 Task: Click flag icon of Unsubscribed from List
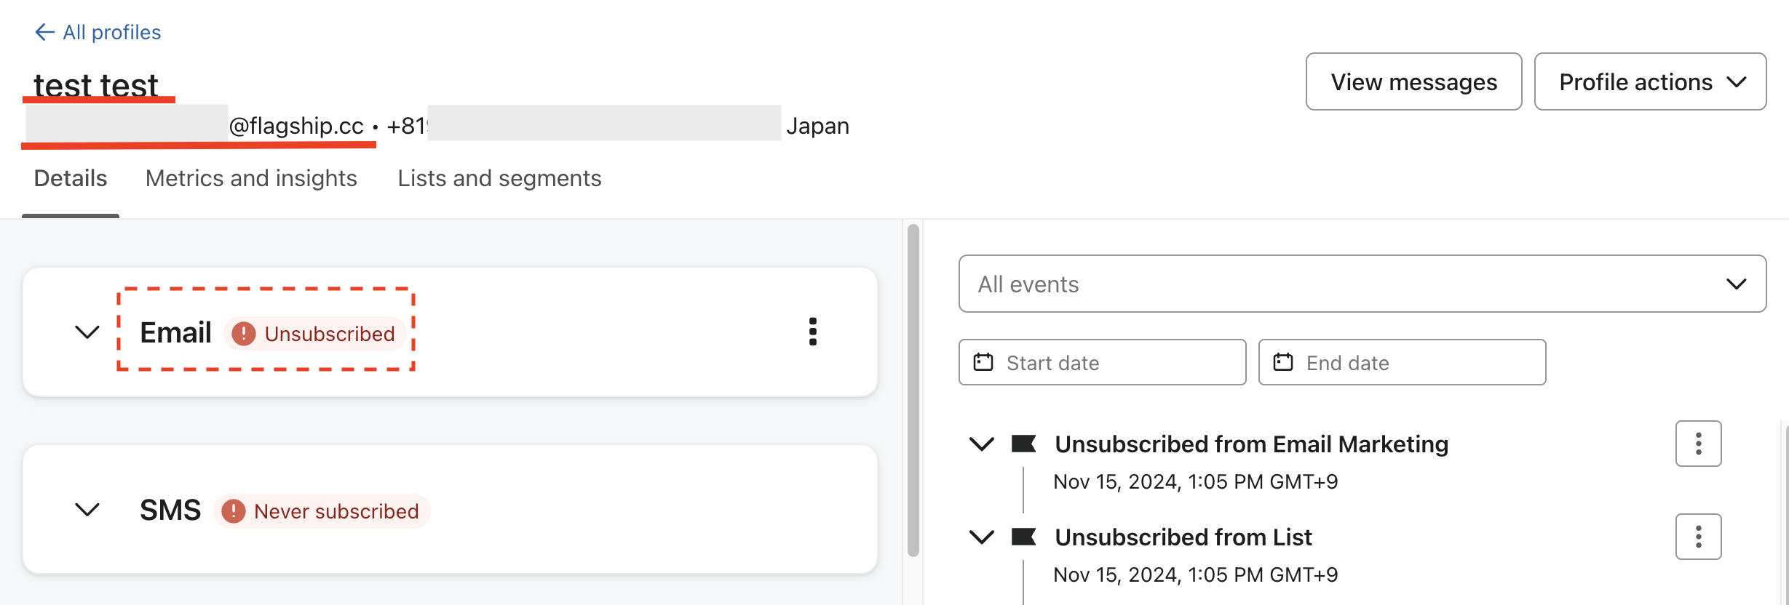coord(1023,537)
